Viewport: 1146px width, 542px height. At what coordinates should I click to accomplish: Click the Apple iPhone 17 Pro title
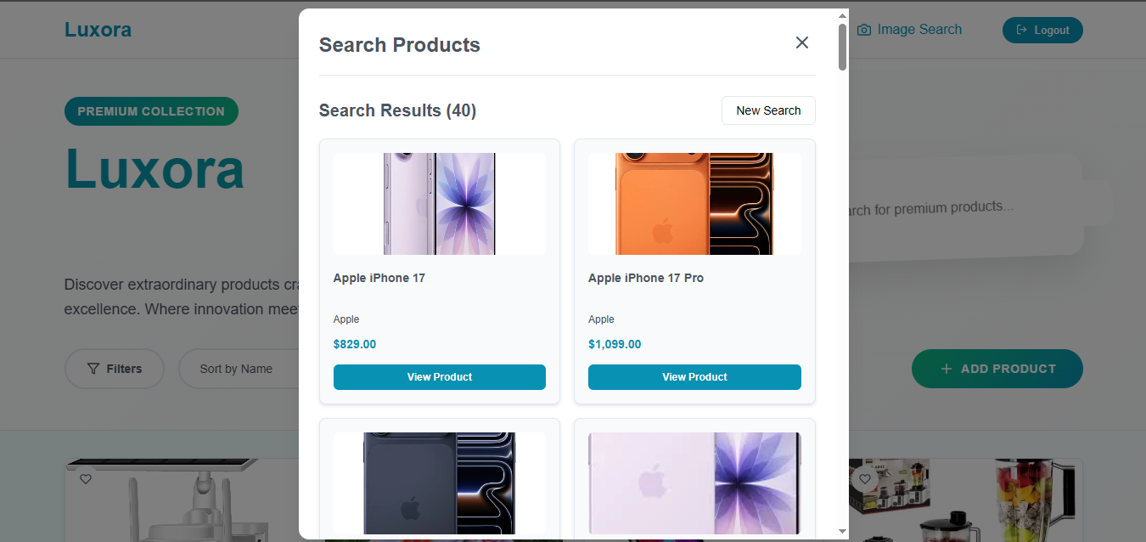pos(645,278)
